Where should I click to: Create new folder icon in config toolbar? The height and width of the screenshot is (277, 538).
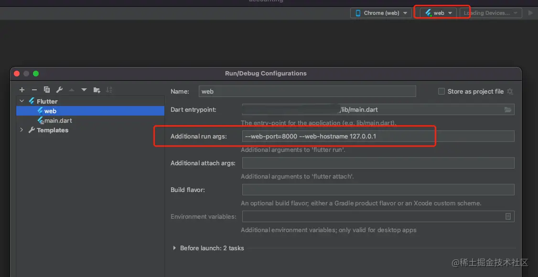(x=97, y=90)
